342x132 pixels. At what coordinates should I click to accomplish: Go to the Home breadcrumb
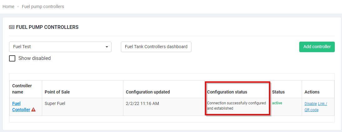(x=8, y=7)
